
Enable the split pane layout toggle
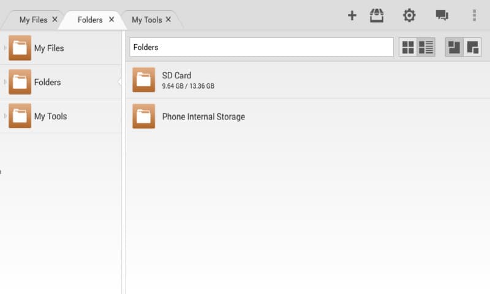(x=454, y=47)
